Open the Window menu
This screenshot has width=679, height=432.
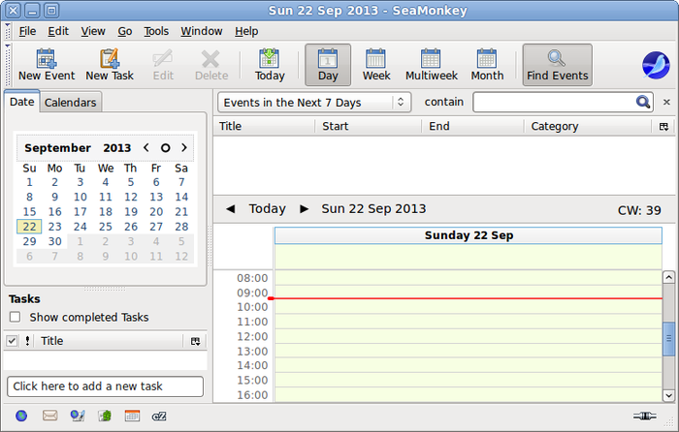point(202,31)
